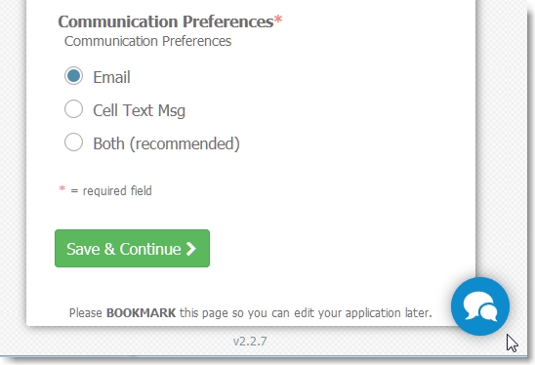Screen dimensions: 535x365
Task: Choose the Both (recommended) radio button
Action: [x=73, y=142]
